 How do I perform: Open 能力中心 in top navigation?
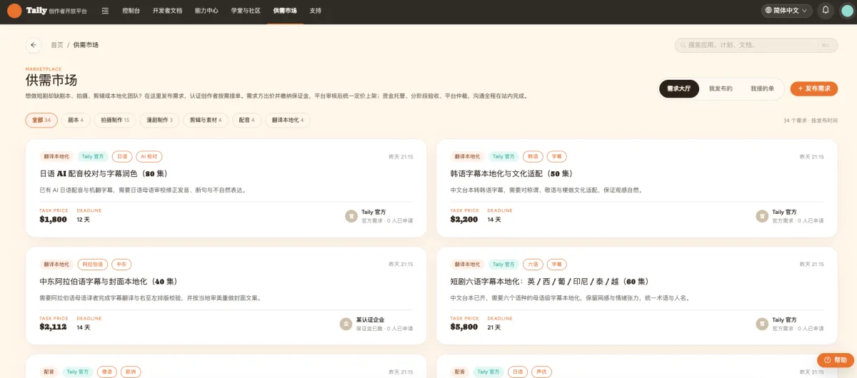206,11
